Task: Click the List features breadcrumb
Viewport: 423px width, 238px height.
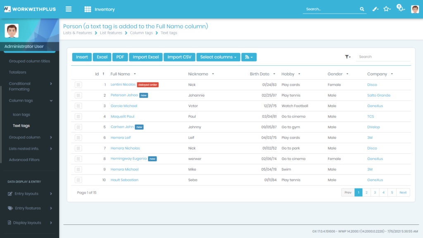Action: coord(111,33)
